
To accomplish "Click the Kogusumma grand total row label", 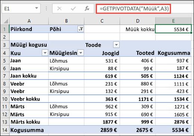I will click(x=29, y=130).
